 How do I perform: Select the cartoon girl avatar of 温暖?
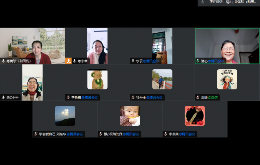(x=227, y=79)
